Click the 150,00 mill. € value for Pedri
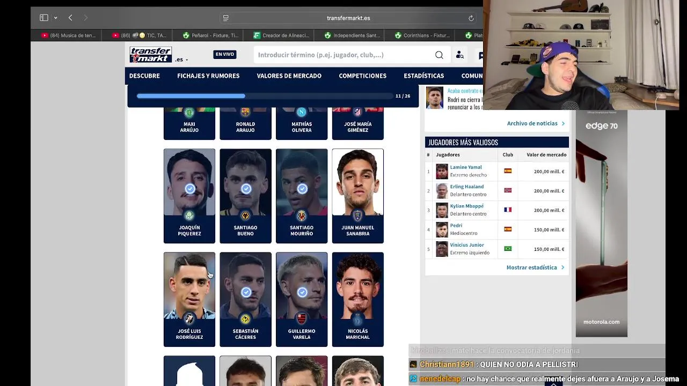 549,229
